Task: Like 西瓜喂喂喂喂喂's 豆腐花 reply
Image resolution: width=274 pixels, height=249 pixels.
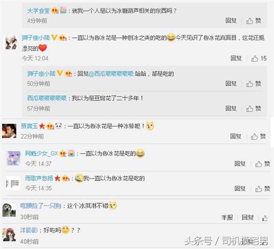Action: (254, 109)
